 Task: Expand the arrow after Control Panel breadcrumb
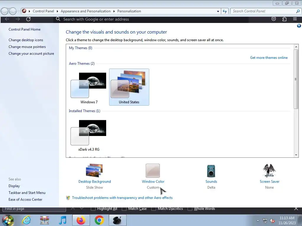(x=58, y=11)
